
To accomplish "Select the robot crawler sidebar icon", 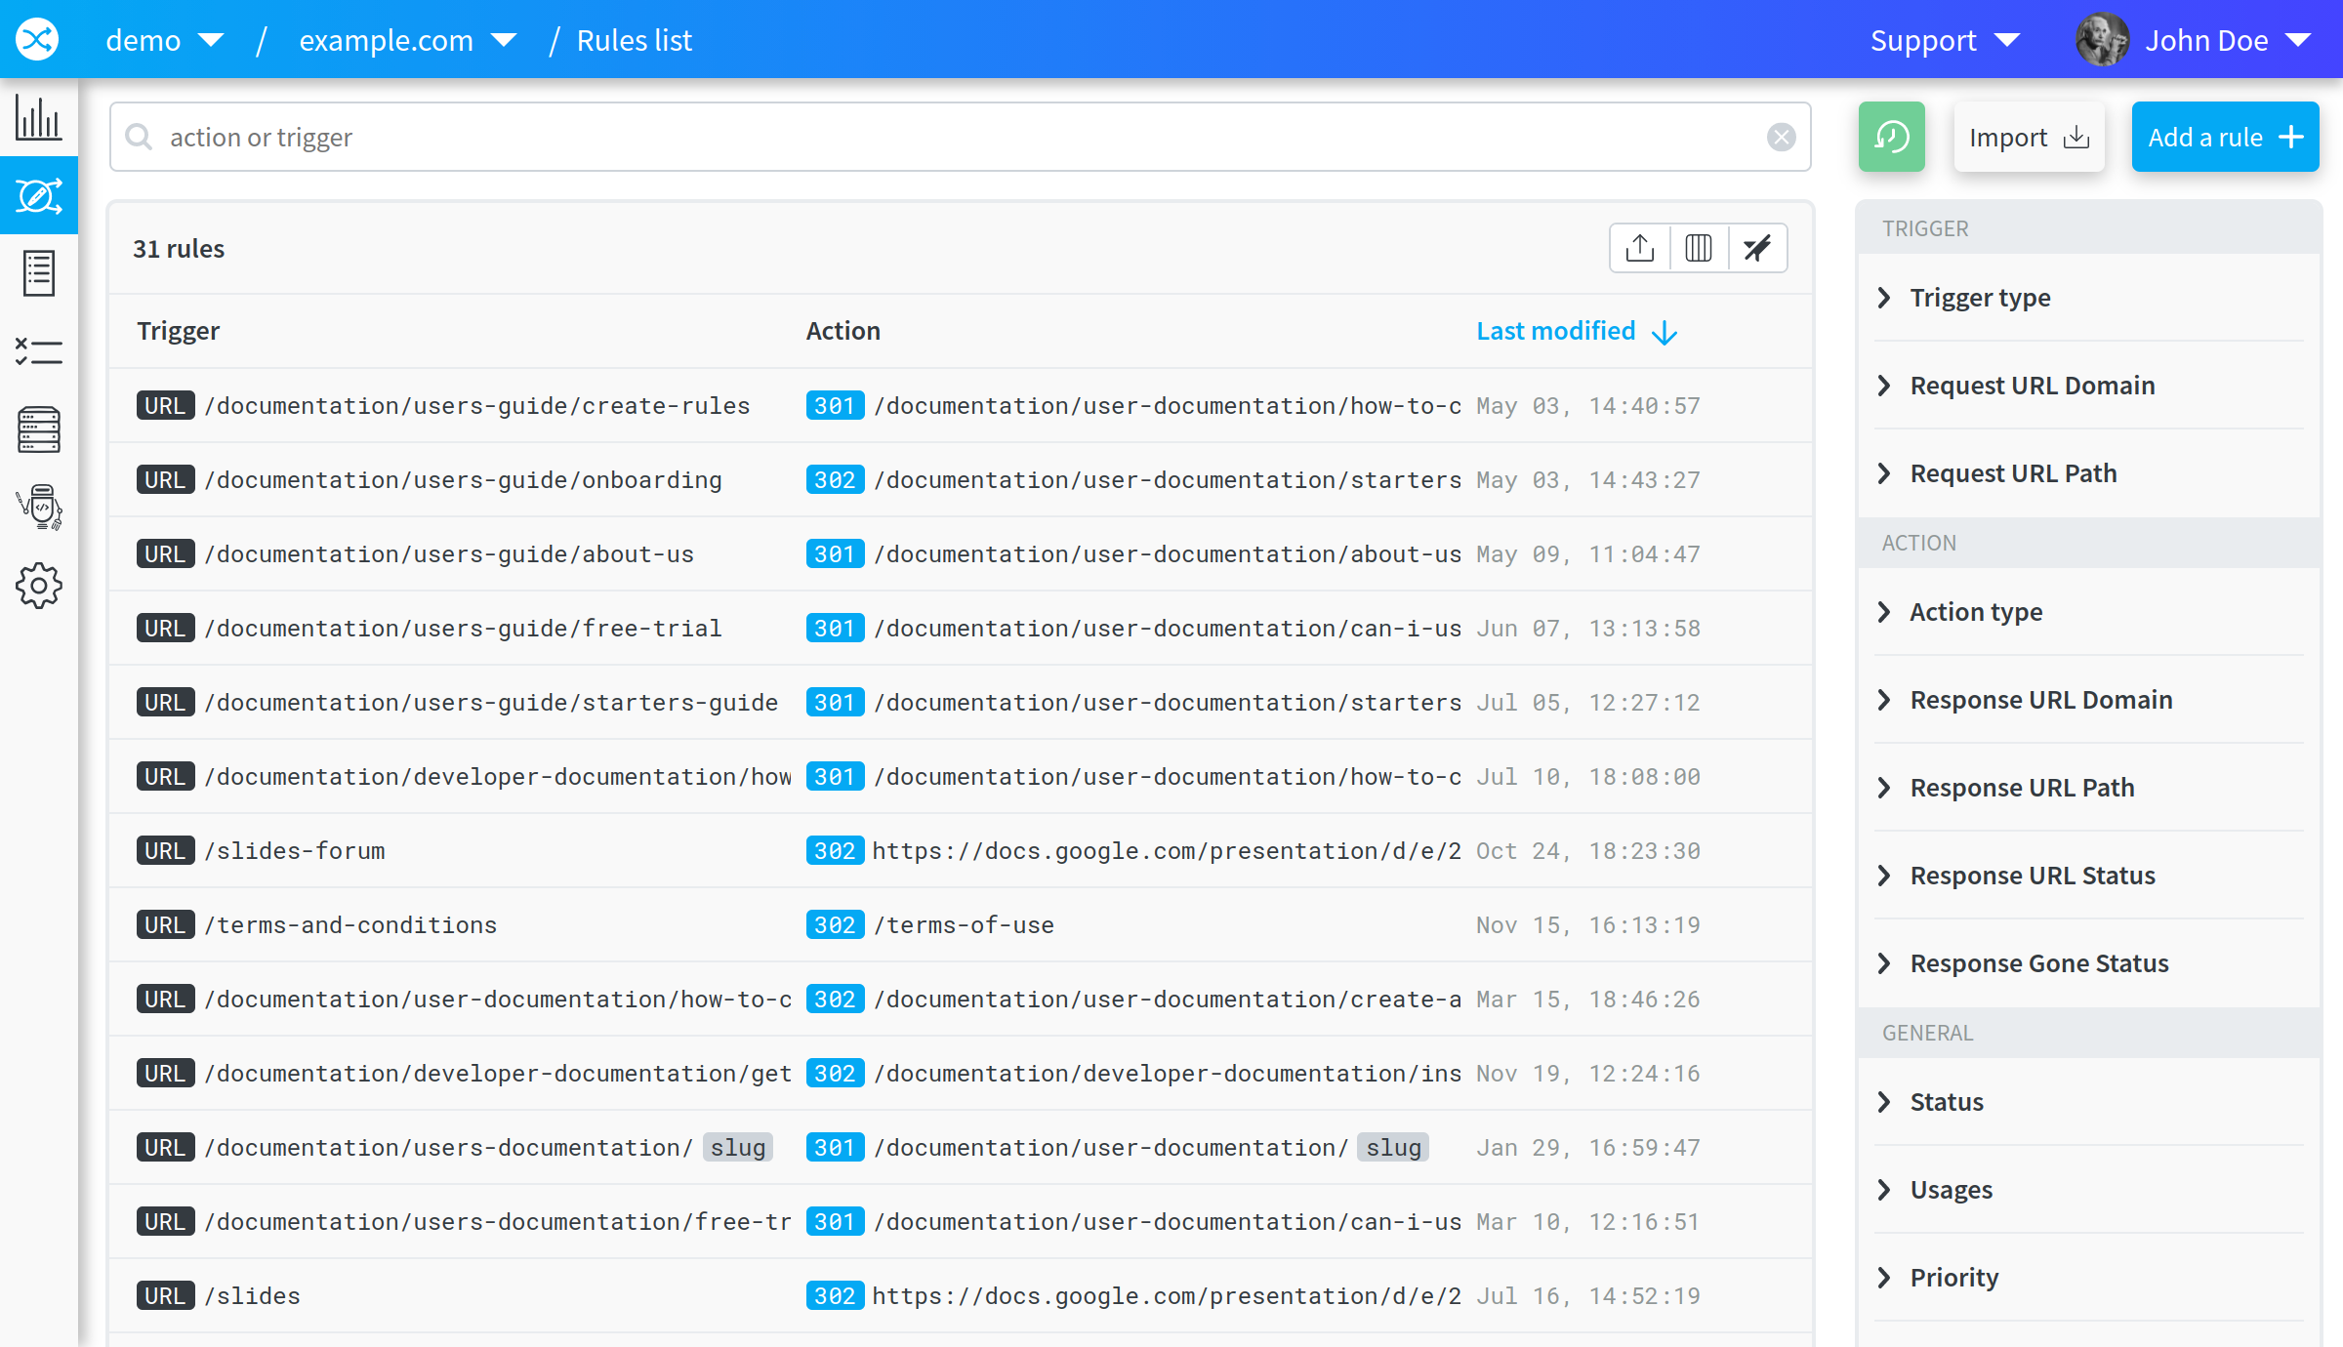I will tap(38, 508).
